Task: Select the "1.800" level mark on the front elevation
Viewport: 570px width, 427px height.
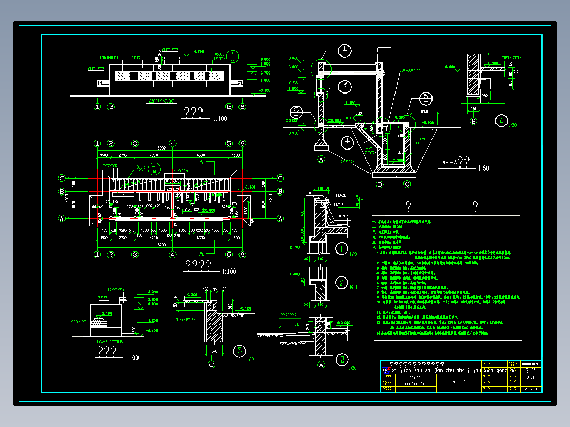Action: click(x=265, y=81)
